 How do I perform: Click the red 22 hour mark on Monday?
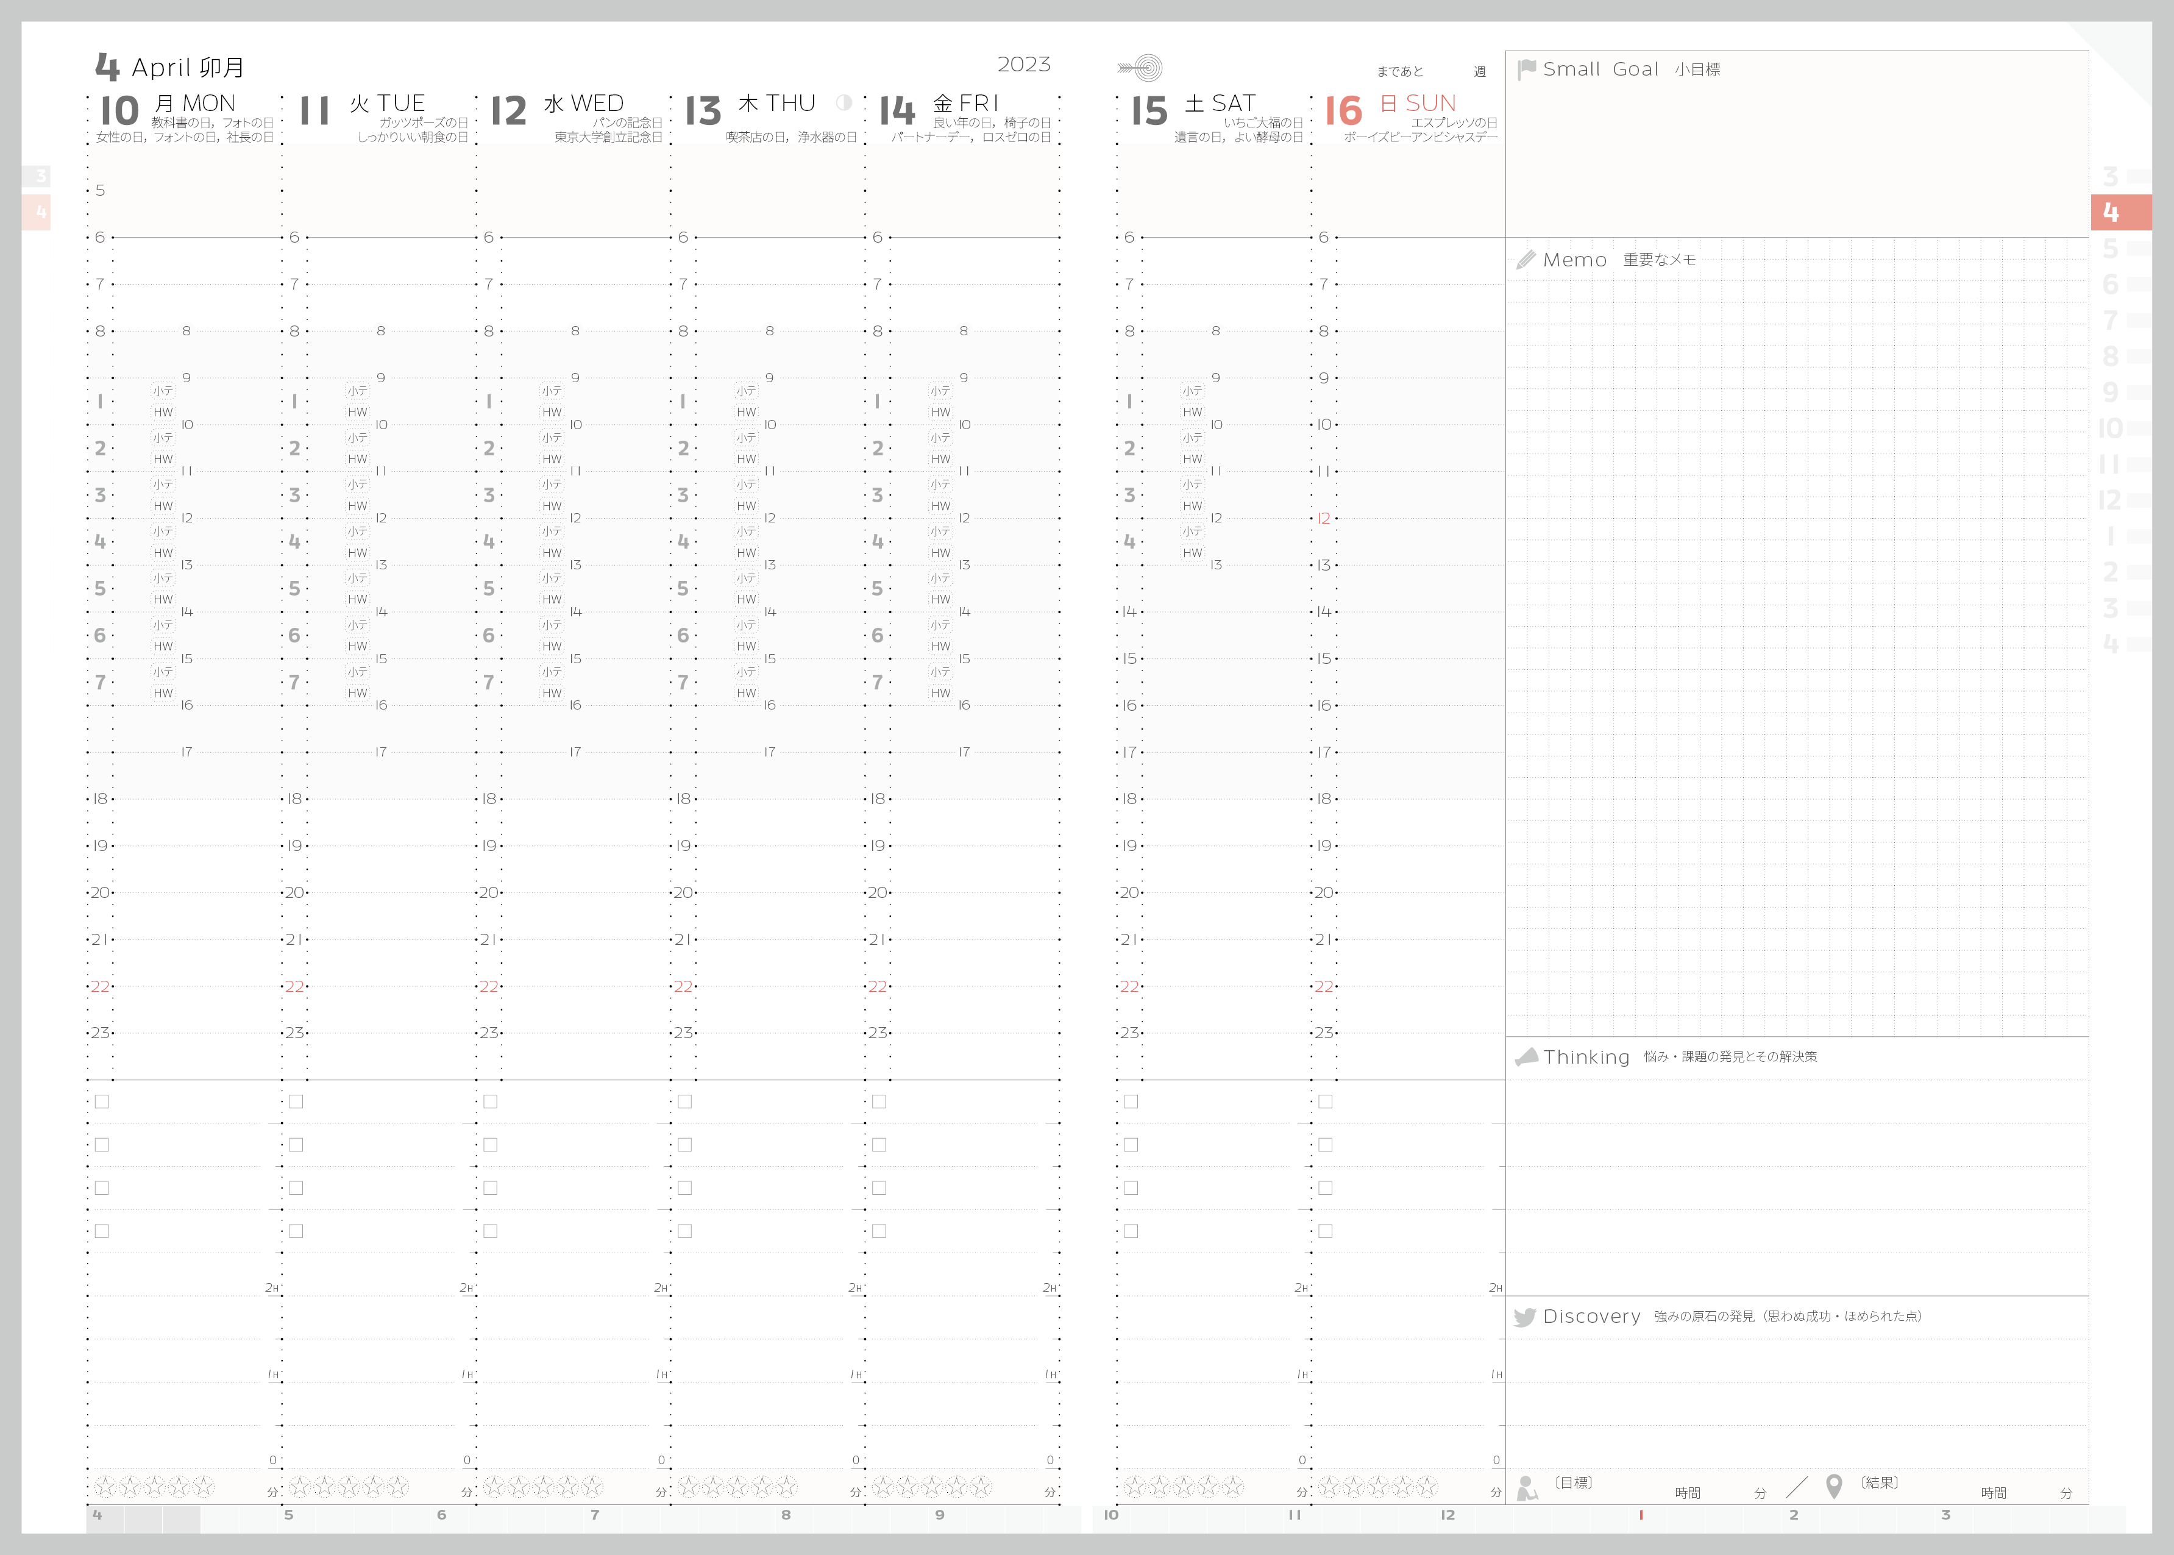click(99, 986)
